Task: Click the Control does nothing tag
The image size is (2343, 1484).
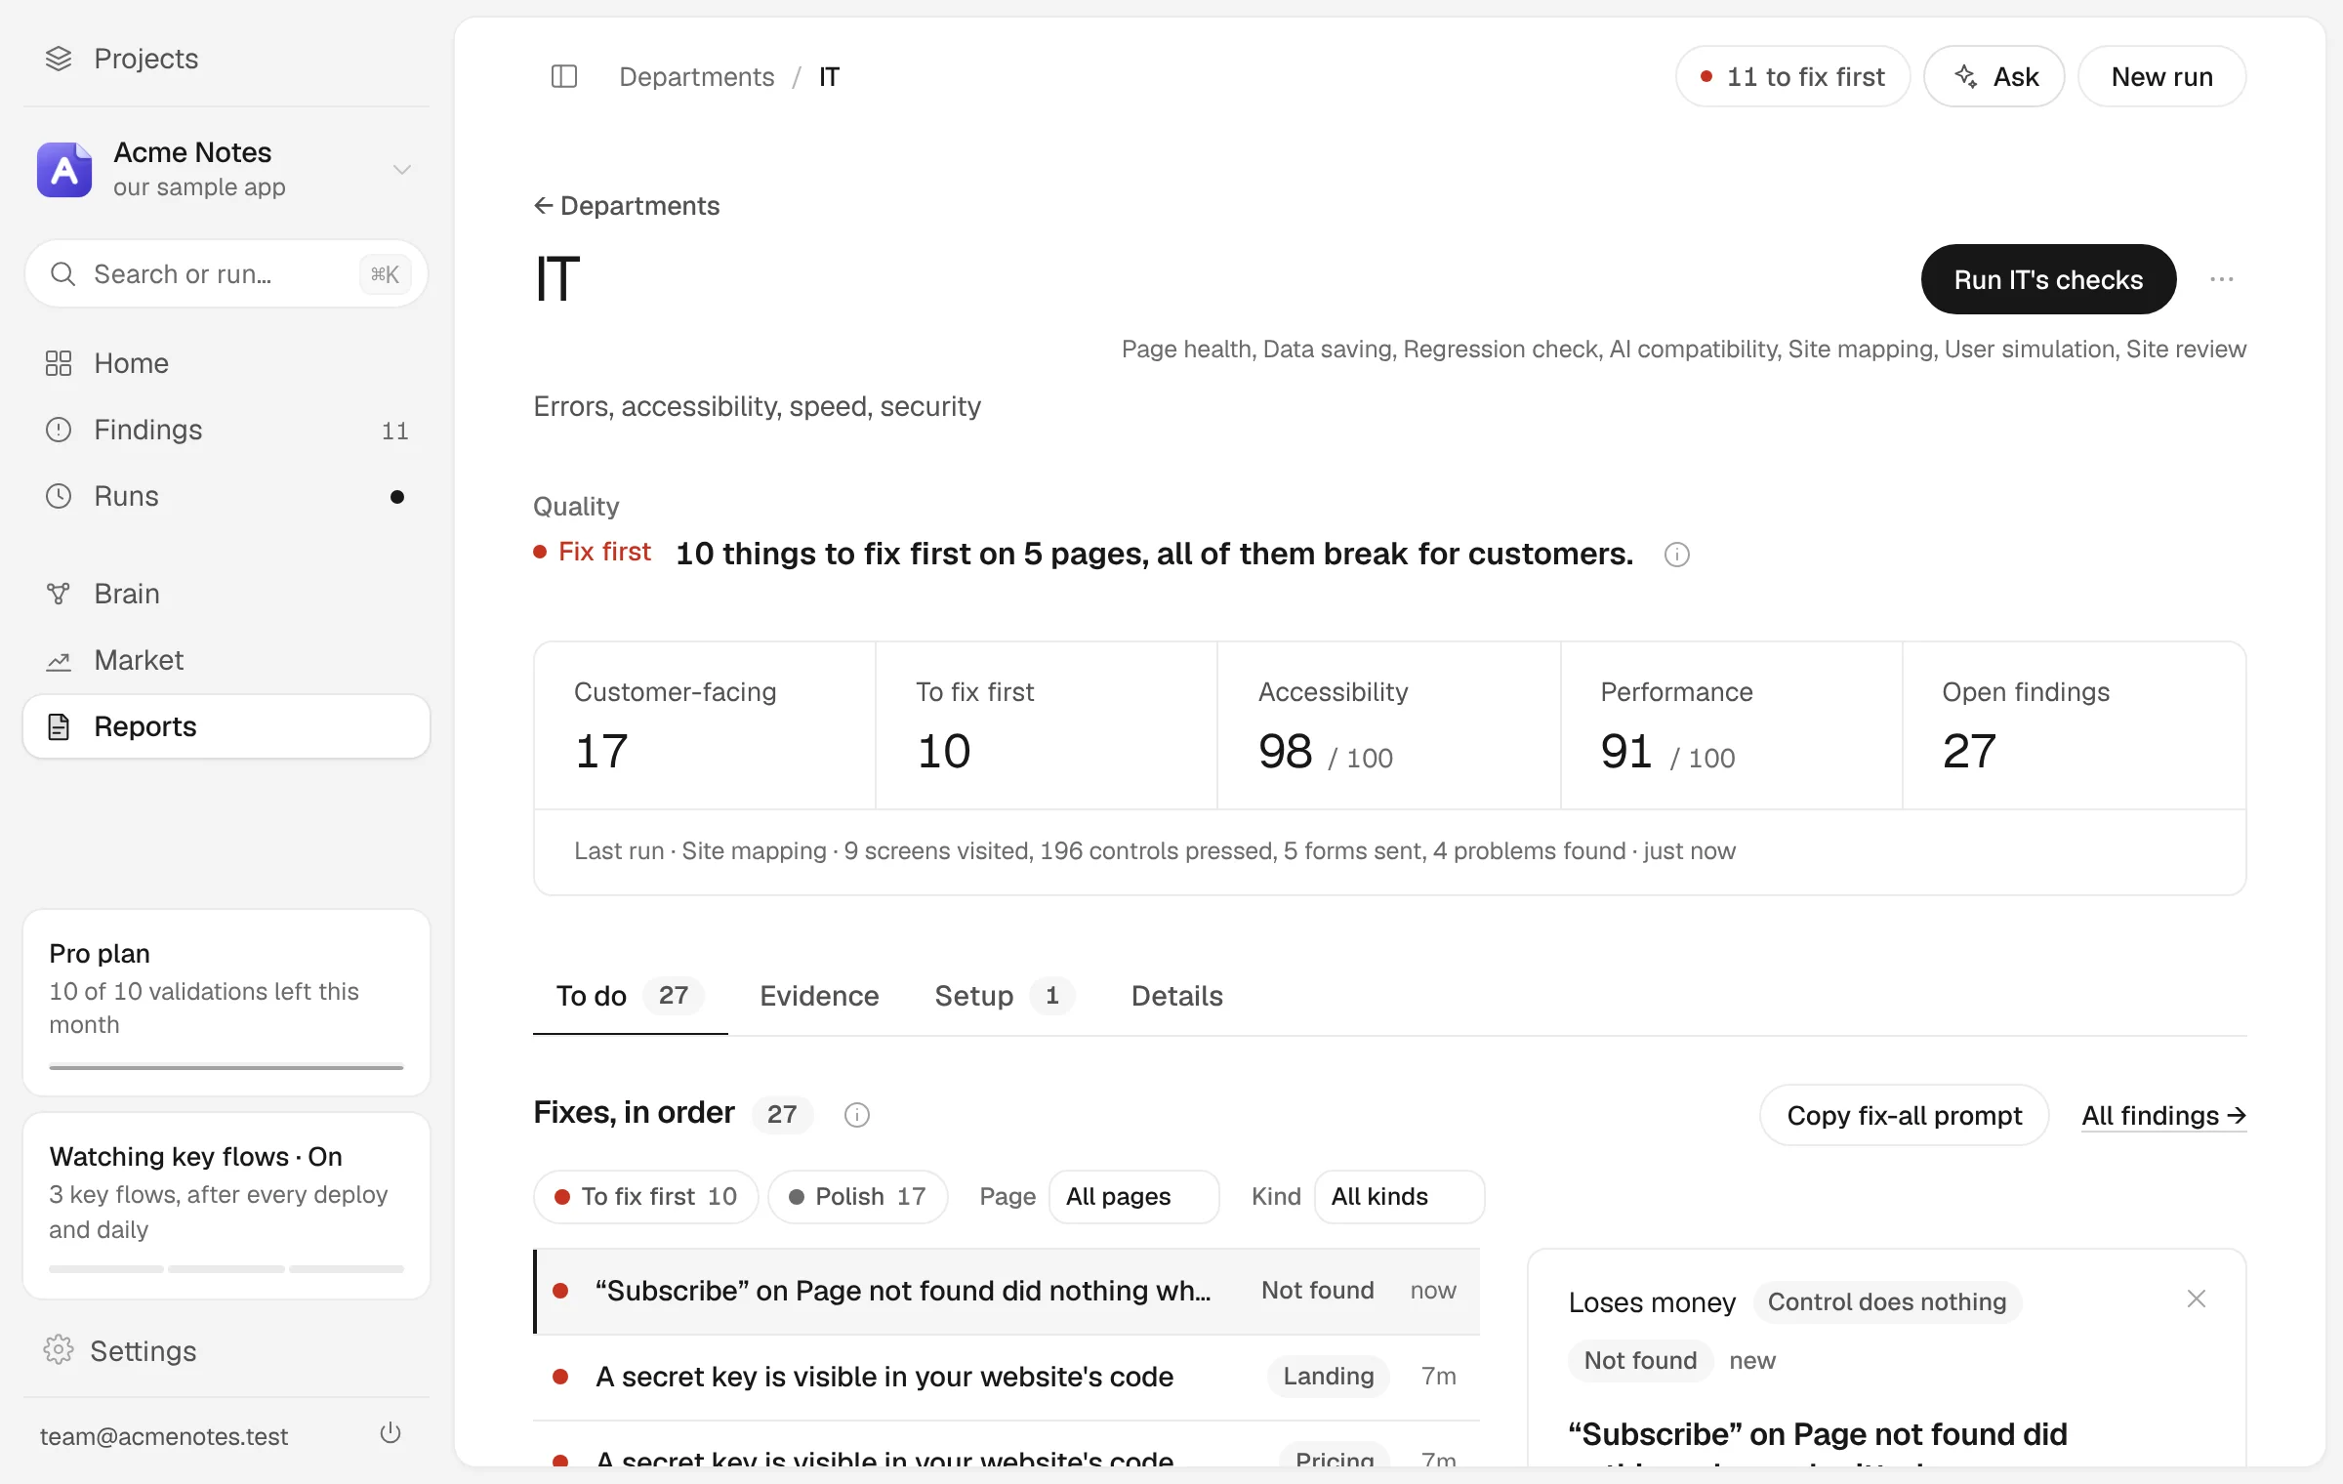Action: coord(1887,1301)
